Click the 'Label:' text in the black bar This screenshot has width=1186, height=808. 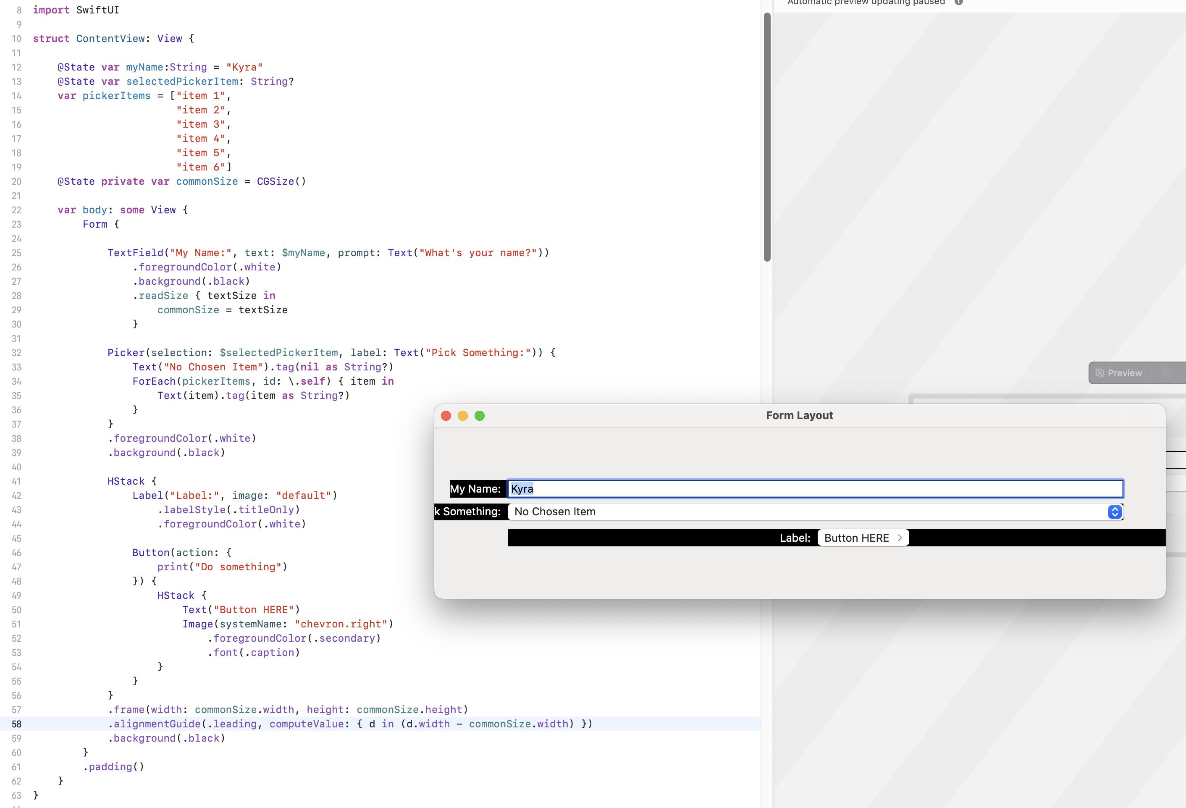click(795, 538)
